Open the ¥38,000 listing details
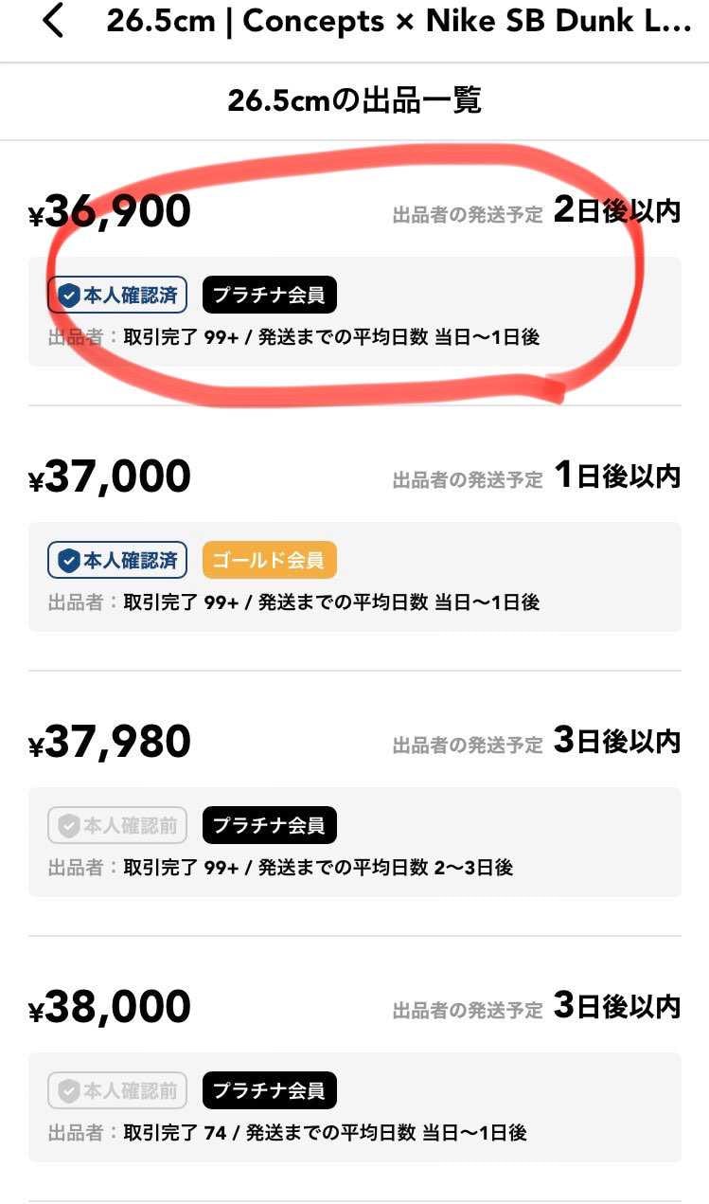Image resolution: width=709 pixels, height=1204 pixels. (108, 1006)
